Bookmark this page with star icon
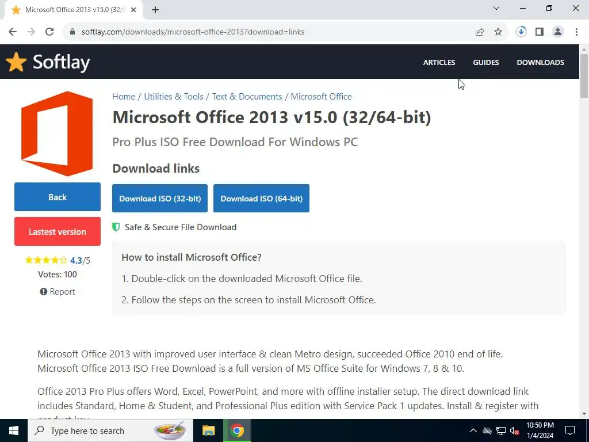This screenshot has height=442, width=589. [x=498, y=32]
